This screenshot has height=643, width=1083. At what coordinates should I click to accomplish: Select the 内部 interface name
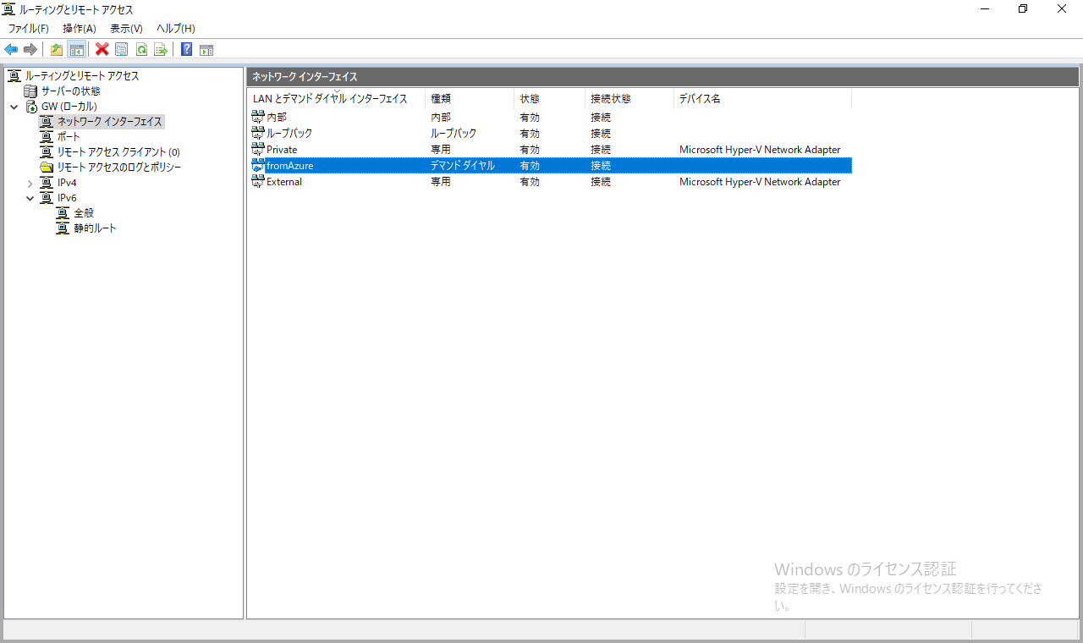click(277, 117)
